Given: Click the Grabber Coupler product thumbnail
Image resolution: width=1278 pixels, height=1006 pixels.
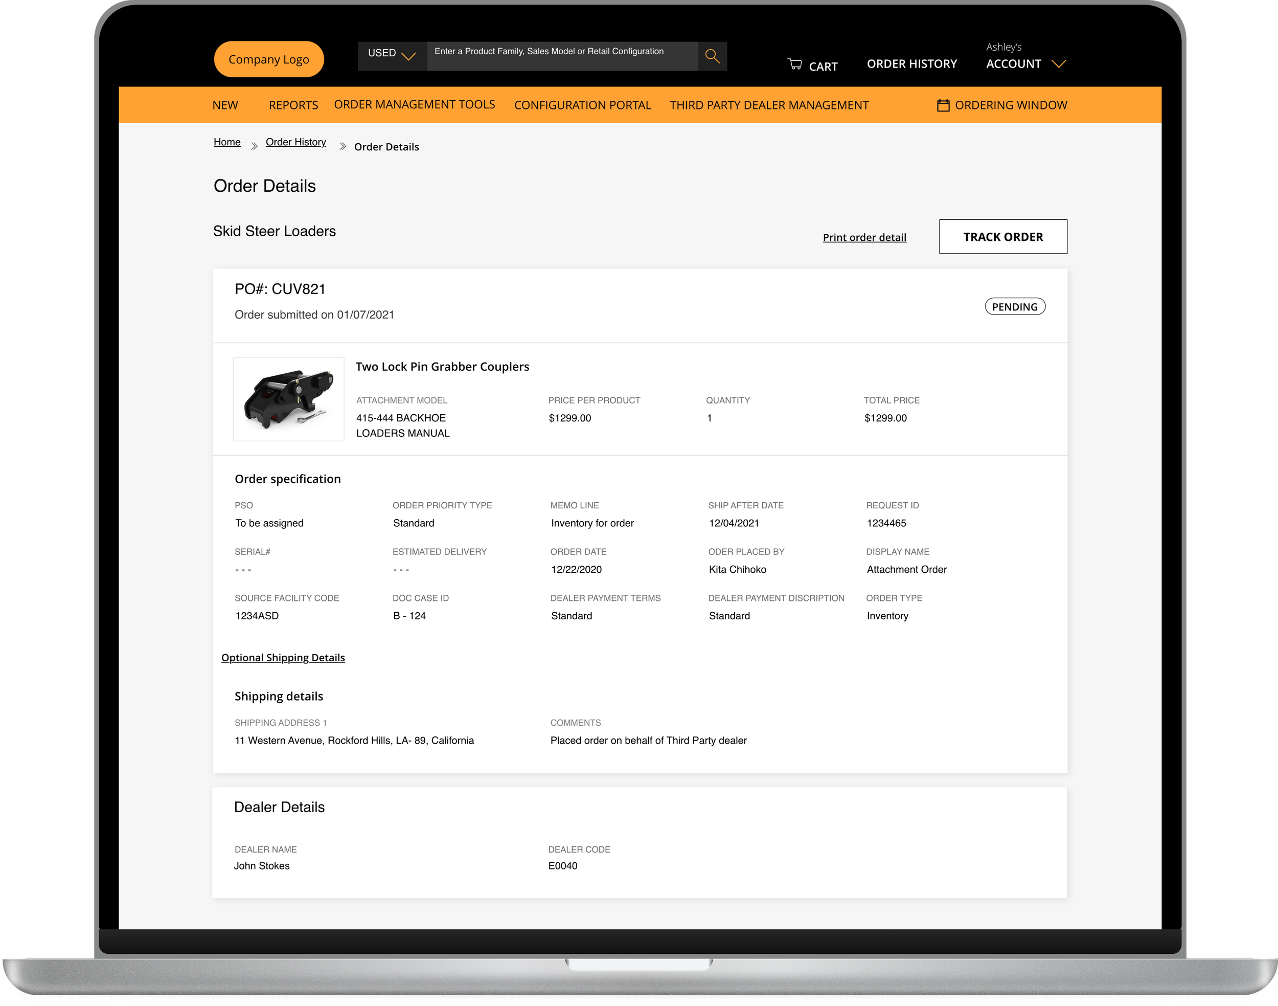Looking at the screenshot, I should 288,399.
